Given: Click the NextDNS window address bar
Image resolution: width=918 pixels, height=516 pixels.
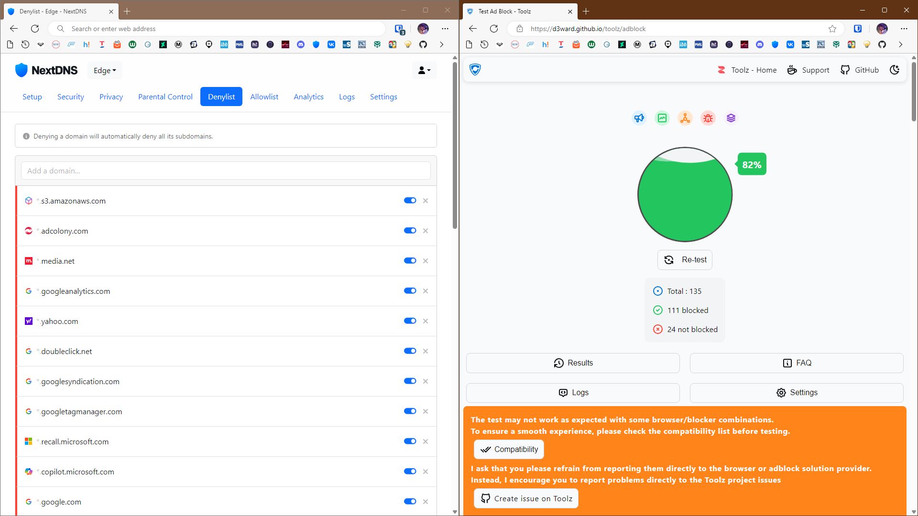Looking at the screenshot, I should [218, 29].
